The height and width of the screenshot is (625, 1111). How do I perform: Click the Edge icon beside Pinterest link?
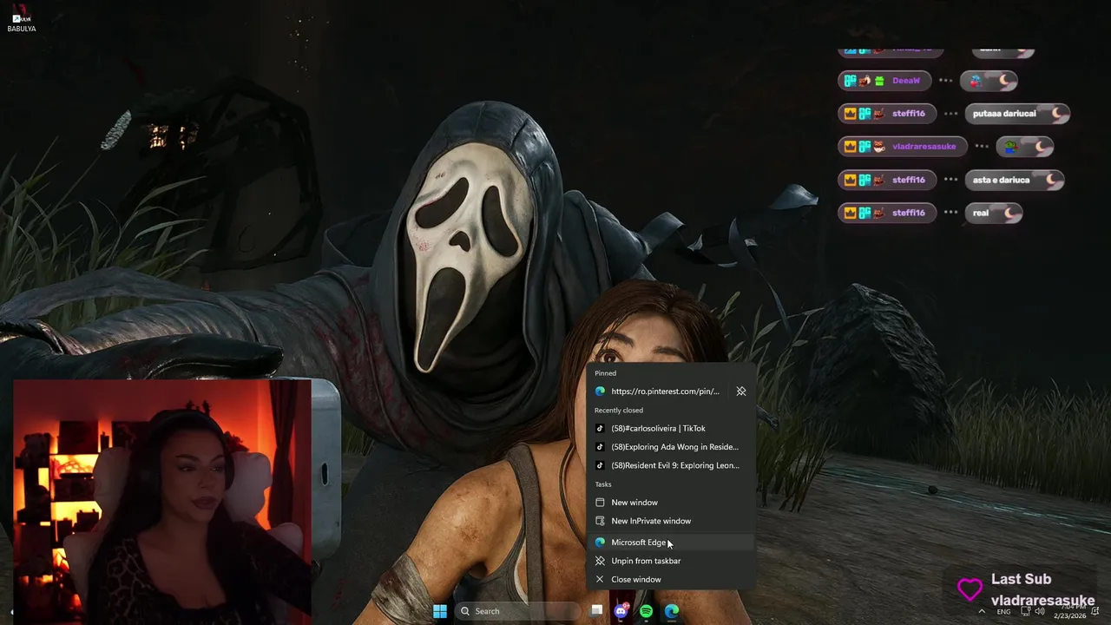tap(600, 391)
